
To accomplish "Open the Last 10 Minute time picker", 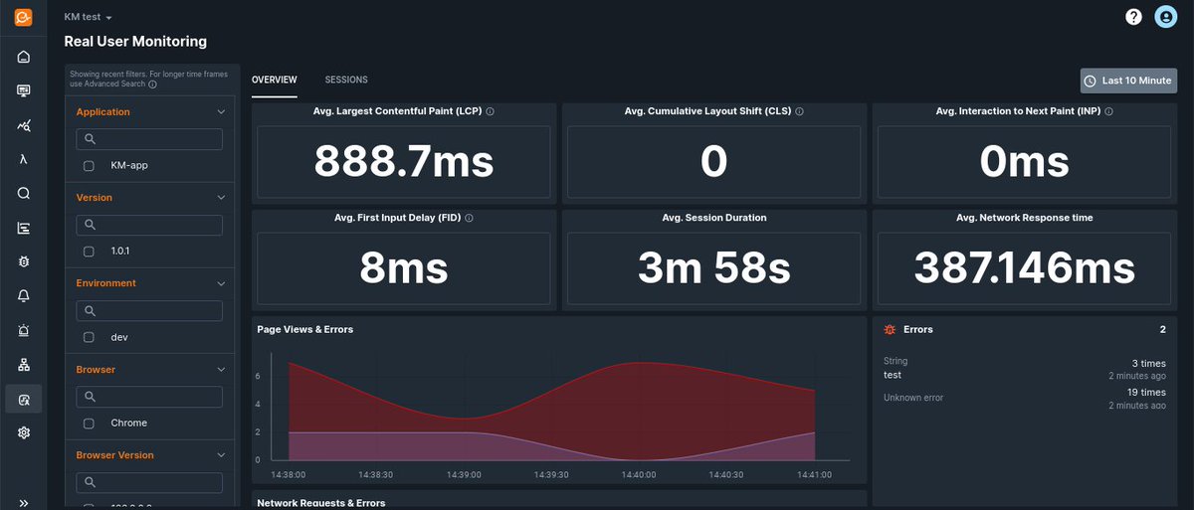I will pos(1127,81).
